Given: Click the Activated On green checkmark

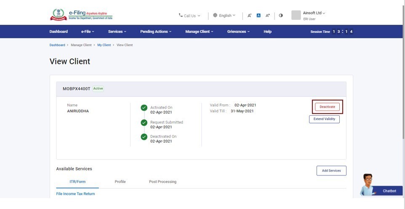Looking at the screenshot, I should [144, 108].
